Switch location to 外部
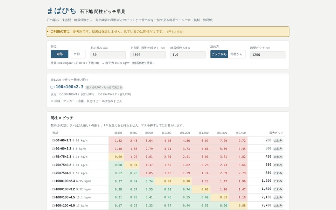336x210 pixels. (77, 54)
